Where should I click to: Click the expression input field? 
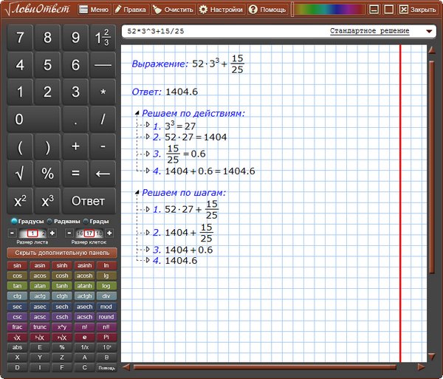click(x=221, y=33)
